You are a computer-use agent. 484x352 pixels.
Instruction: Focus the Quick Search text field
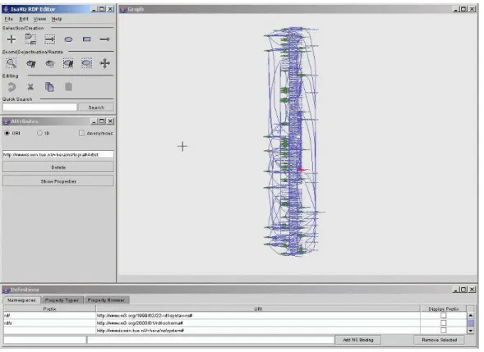coord(39,107)
